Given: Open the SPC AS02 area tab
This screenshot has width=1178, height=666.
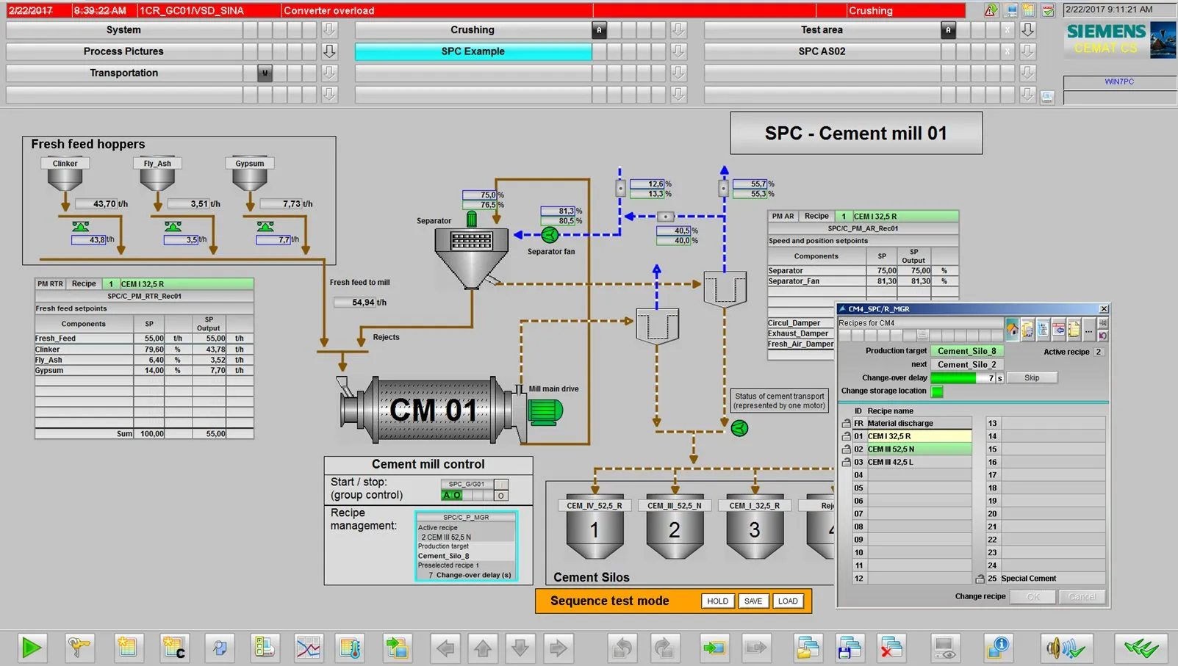Looking at the screenshot, I should tap(822, 51).
